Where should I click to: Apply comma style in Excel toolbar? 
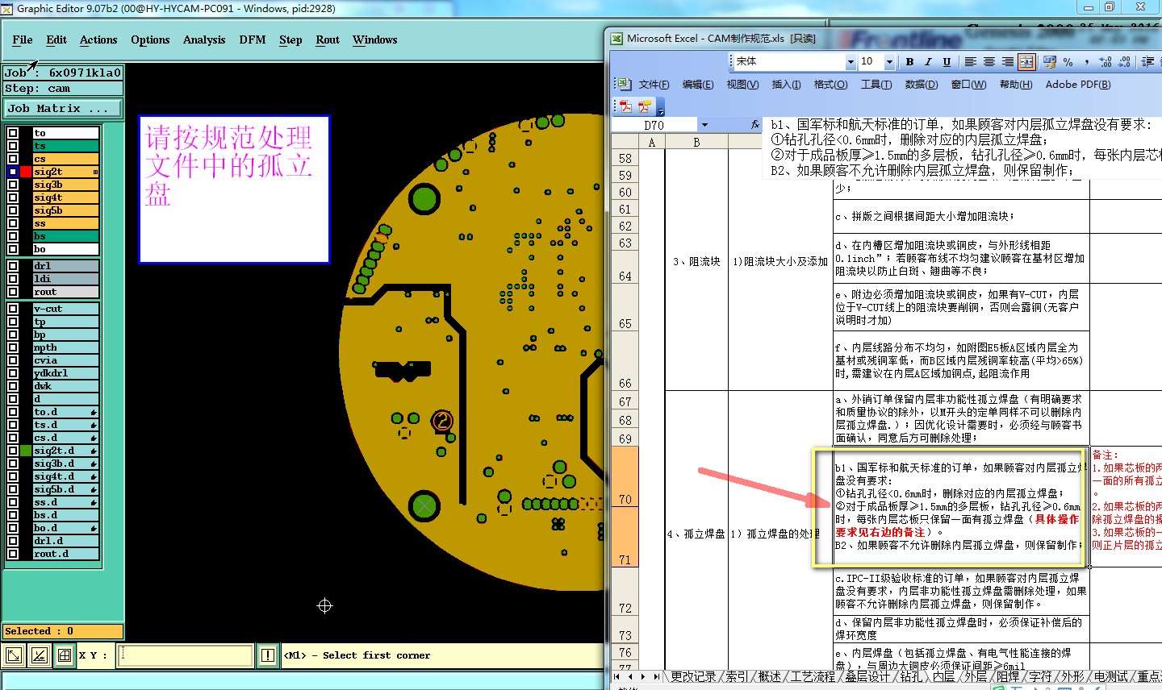pyautogui.click(x=1086, y=62)
